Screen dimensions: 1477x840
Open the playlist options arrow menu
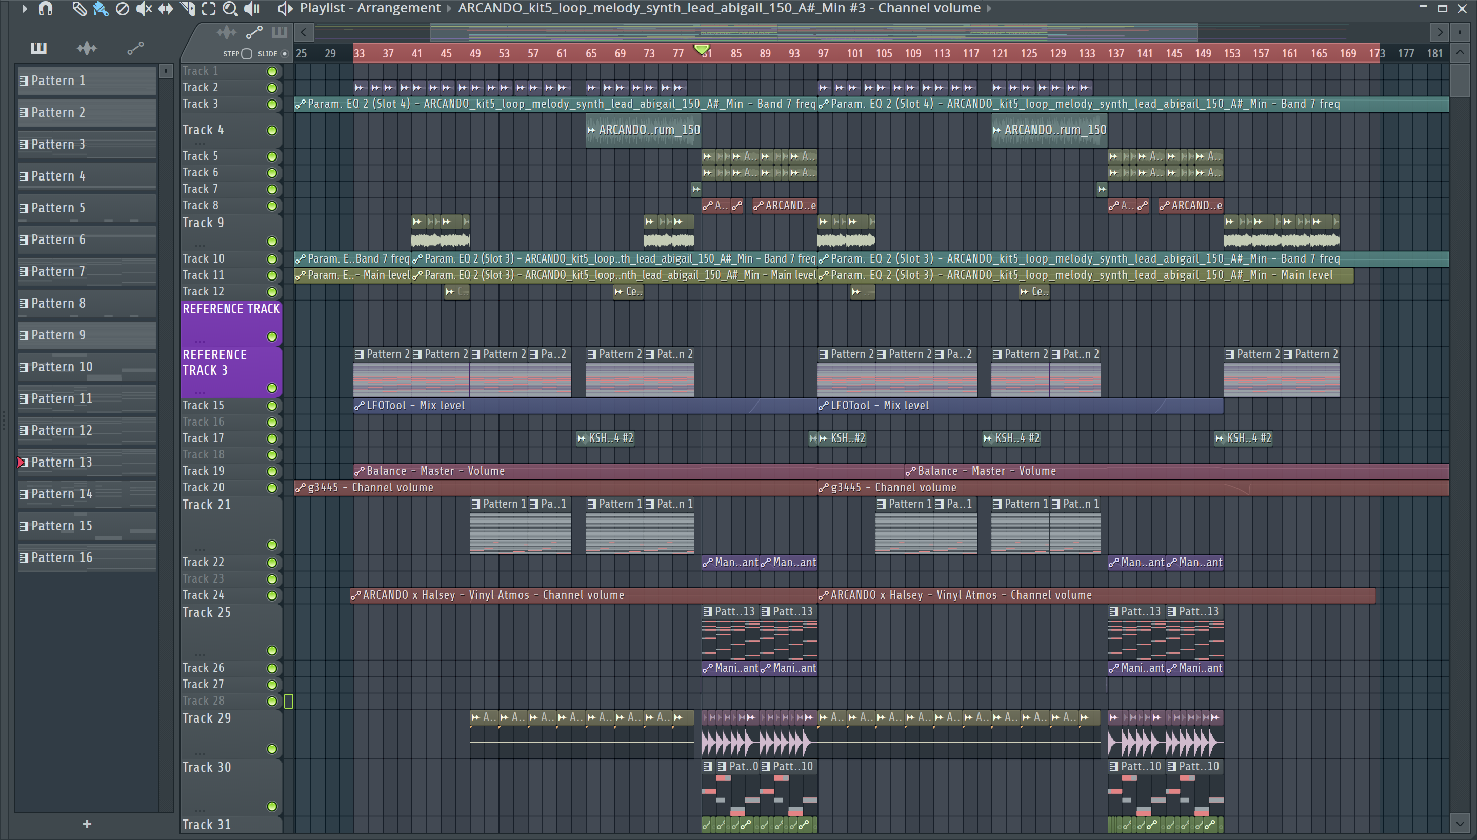pyautogui.click(x=24, y=9)
